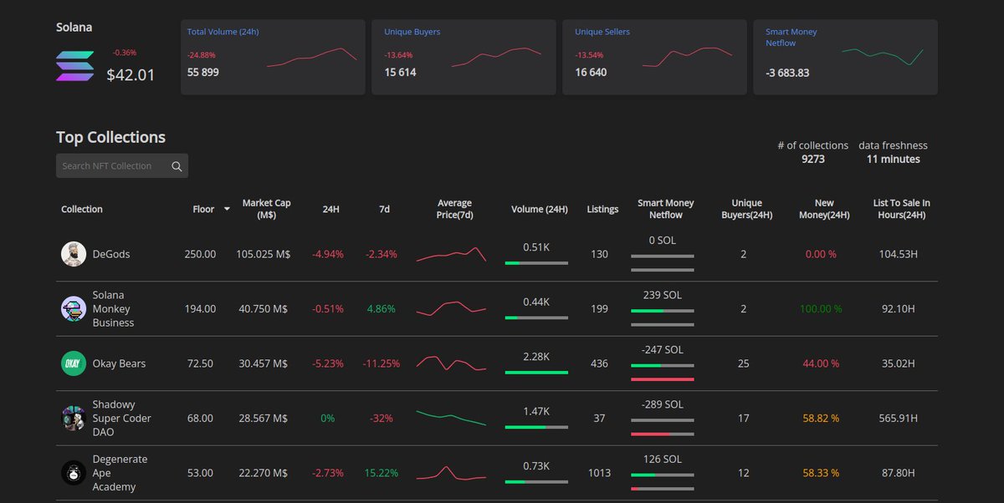The width and height of the screenshot is (1004, 503).
Task: Open Shadowy Super Coder DAO avatar
Action: pyautogui.click(x=74, y=418)
